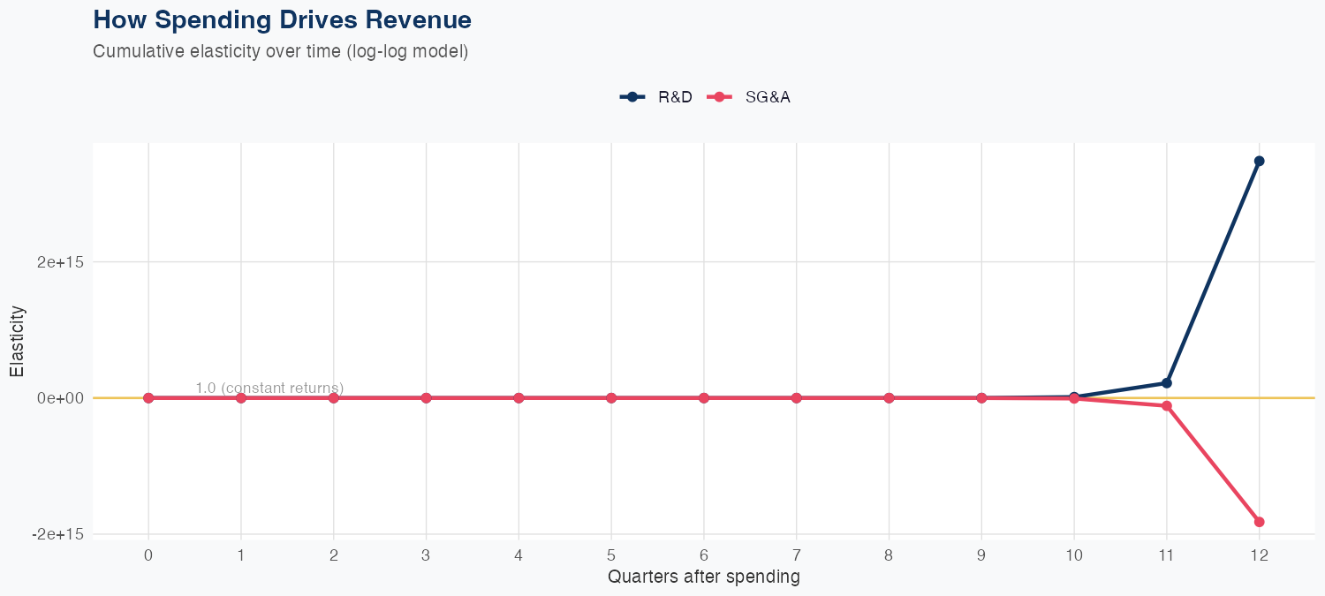
Task: Click the R&D data point at quarter 11
Action: [x=1167, y=383]
